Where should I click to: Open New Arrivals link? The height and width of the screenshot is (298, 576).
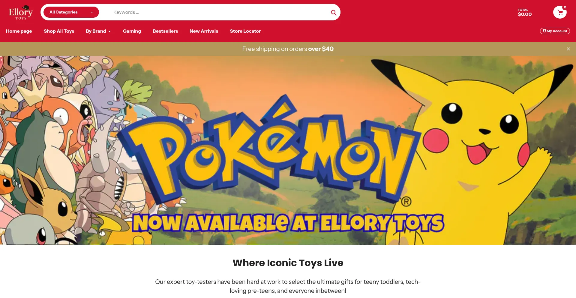click(204, 31)
